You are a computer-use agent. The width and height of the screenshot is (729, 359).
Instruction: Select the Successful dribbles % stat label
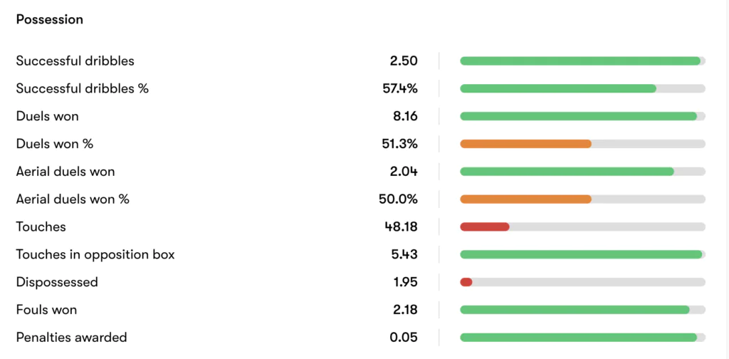[83, 89]
